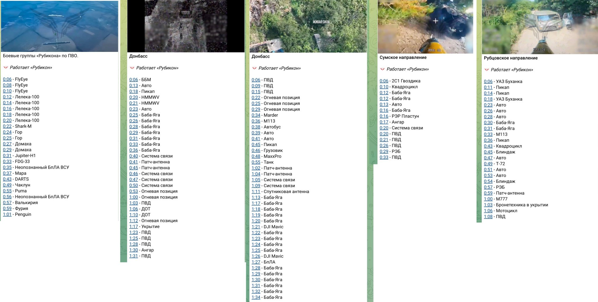Jump to the 0:29 timestamp for РЭБ
The image size is (598, 302).
pos(384,152)
